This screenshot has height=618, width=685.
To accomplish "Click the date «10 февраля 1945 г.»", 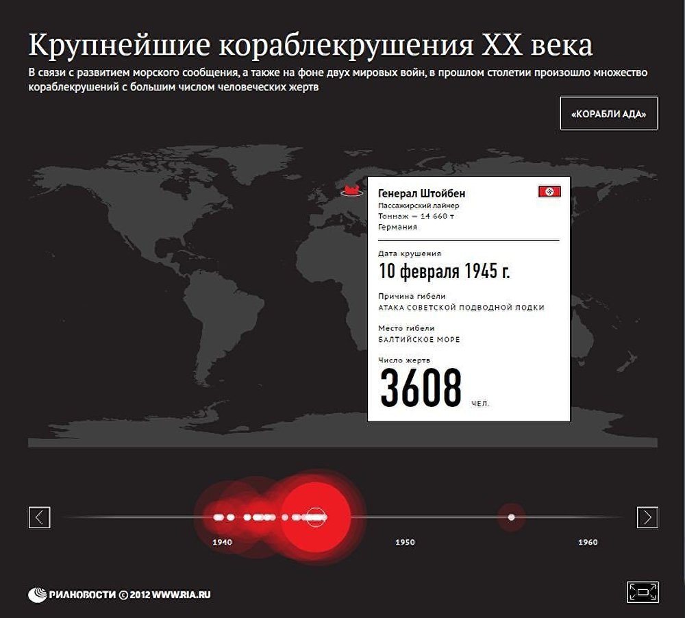I will click(444, 271).
